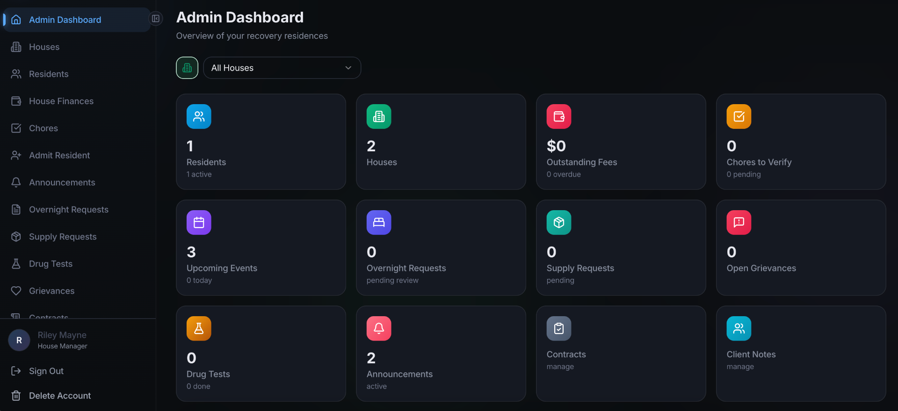Click the green Houses card icon
Image resolution: width=898 pixels, height=411 pixels.
click(379, 116)
